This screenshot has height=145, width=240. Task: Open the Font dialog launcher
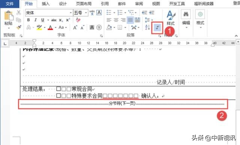pyautogui.click(x=101, y=36)
